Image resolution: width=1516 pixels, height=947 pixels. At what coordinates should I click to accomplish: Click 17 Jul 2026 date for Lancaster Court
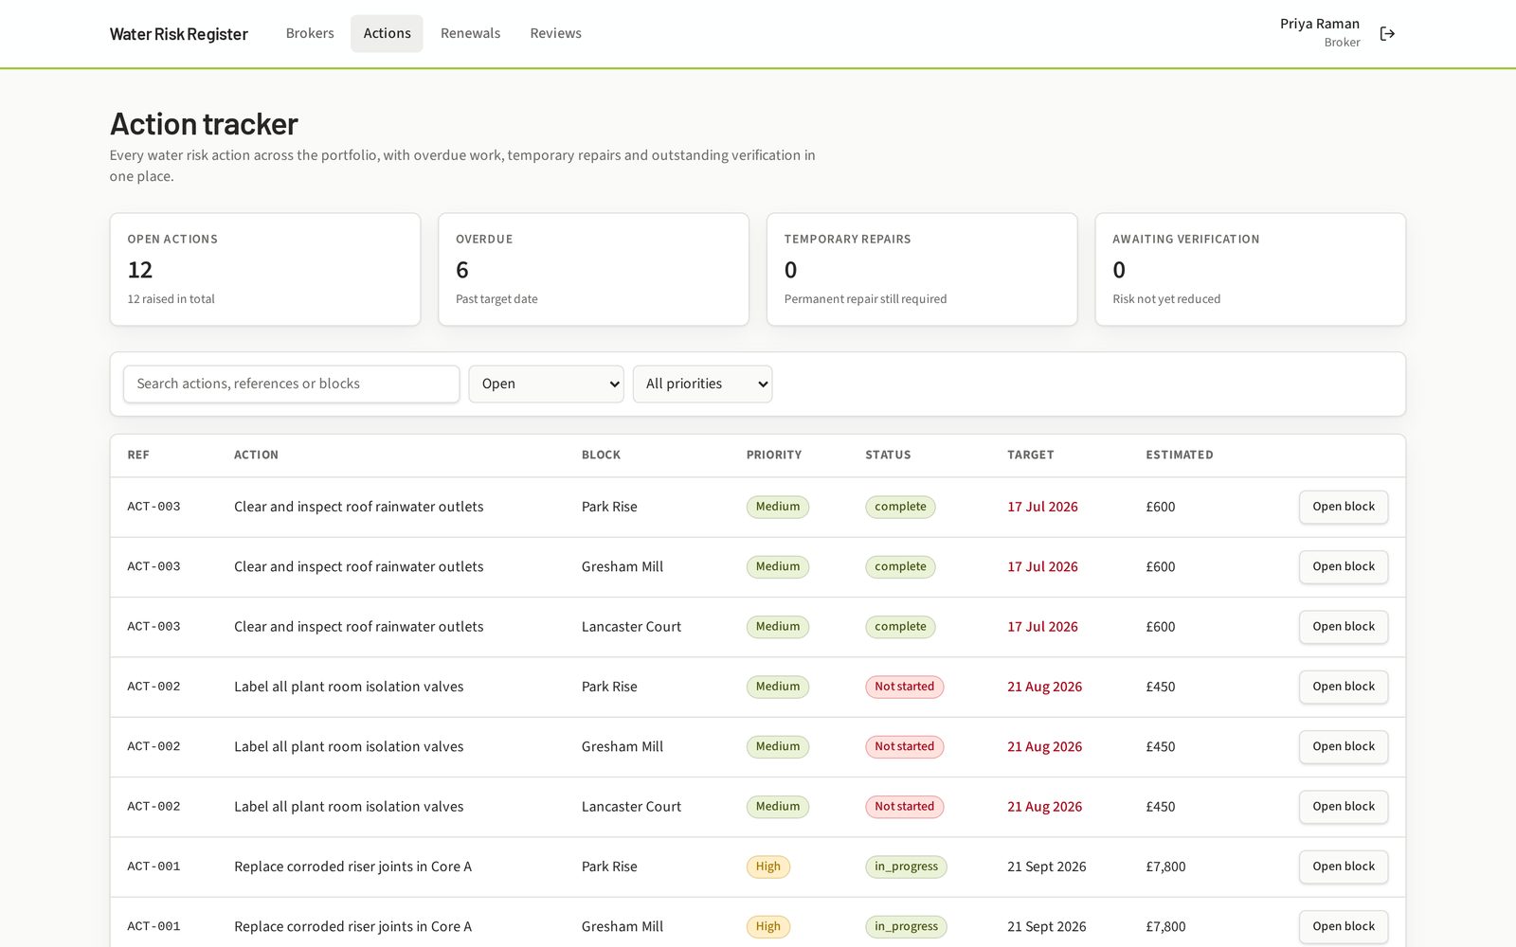(1042, 627)
